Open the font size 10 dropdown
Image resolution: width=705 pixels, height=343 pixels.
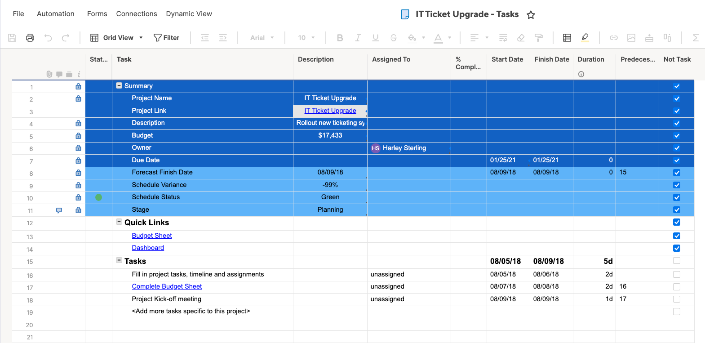(306, 38)
